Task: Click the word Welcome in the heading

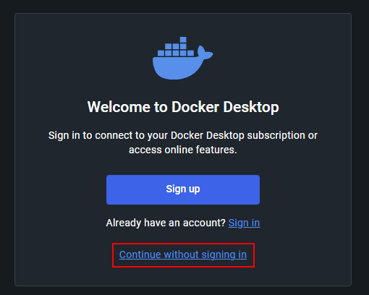Action: [119, 107]
